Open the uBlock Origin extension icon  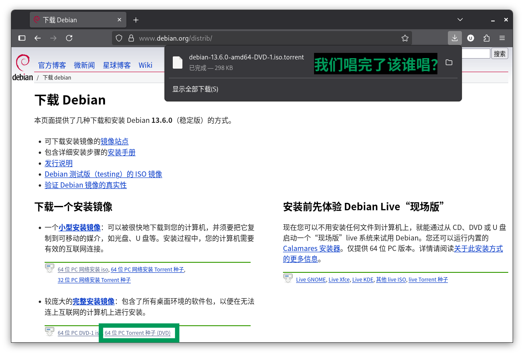(x=471, y=38)
